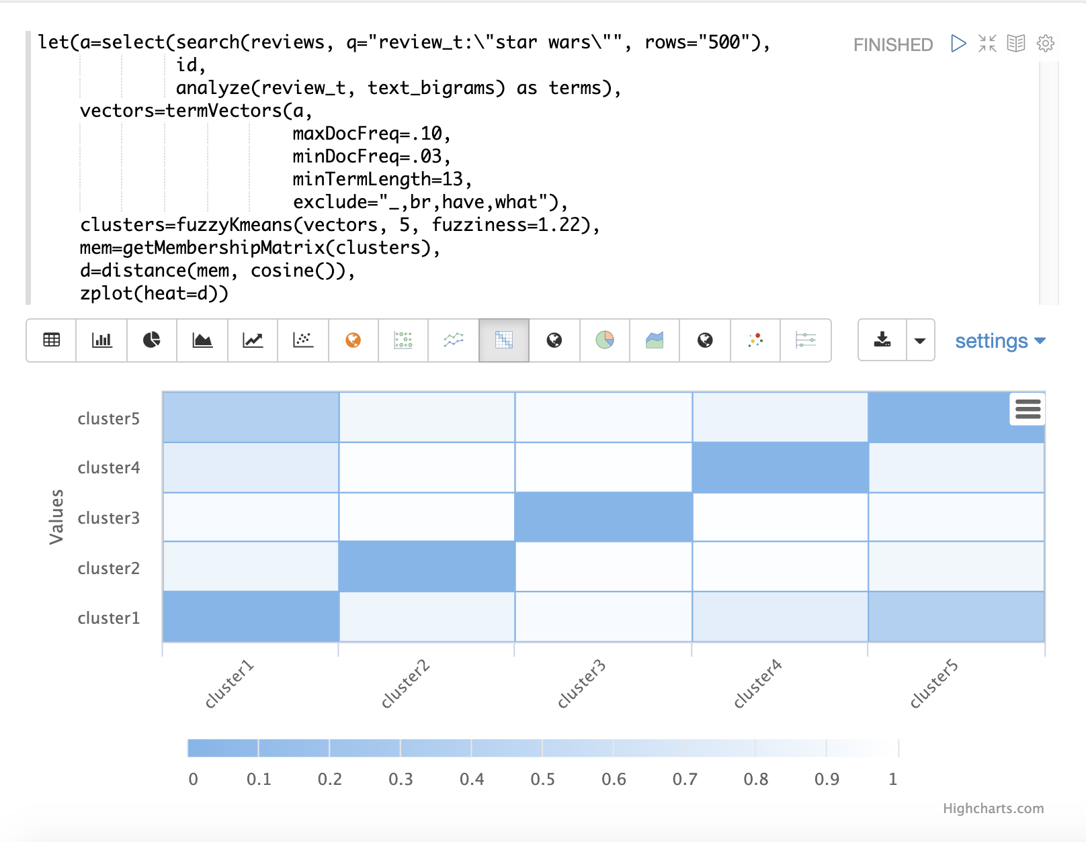Click the book icon to hide output

[x=1016, y=44]
